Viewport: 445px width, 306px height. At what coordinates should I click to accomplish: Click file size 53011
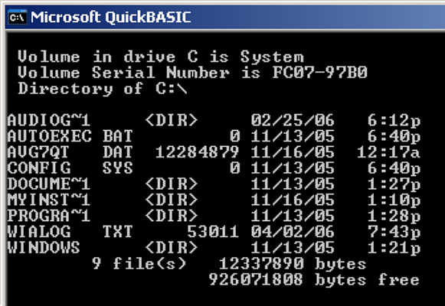213,232
